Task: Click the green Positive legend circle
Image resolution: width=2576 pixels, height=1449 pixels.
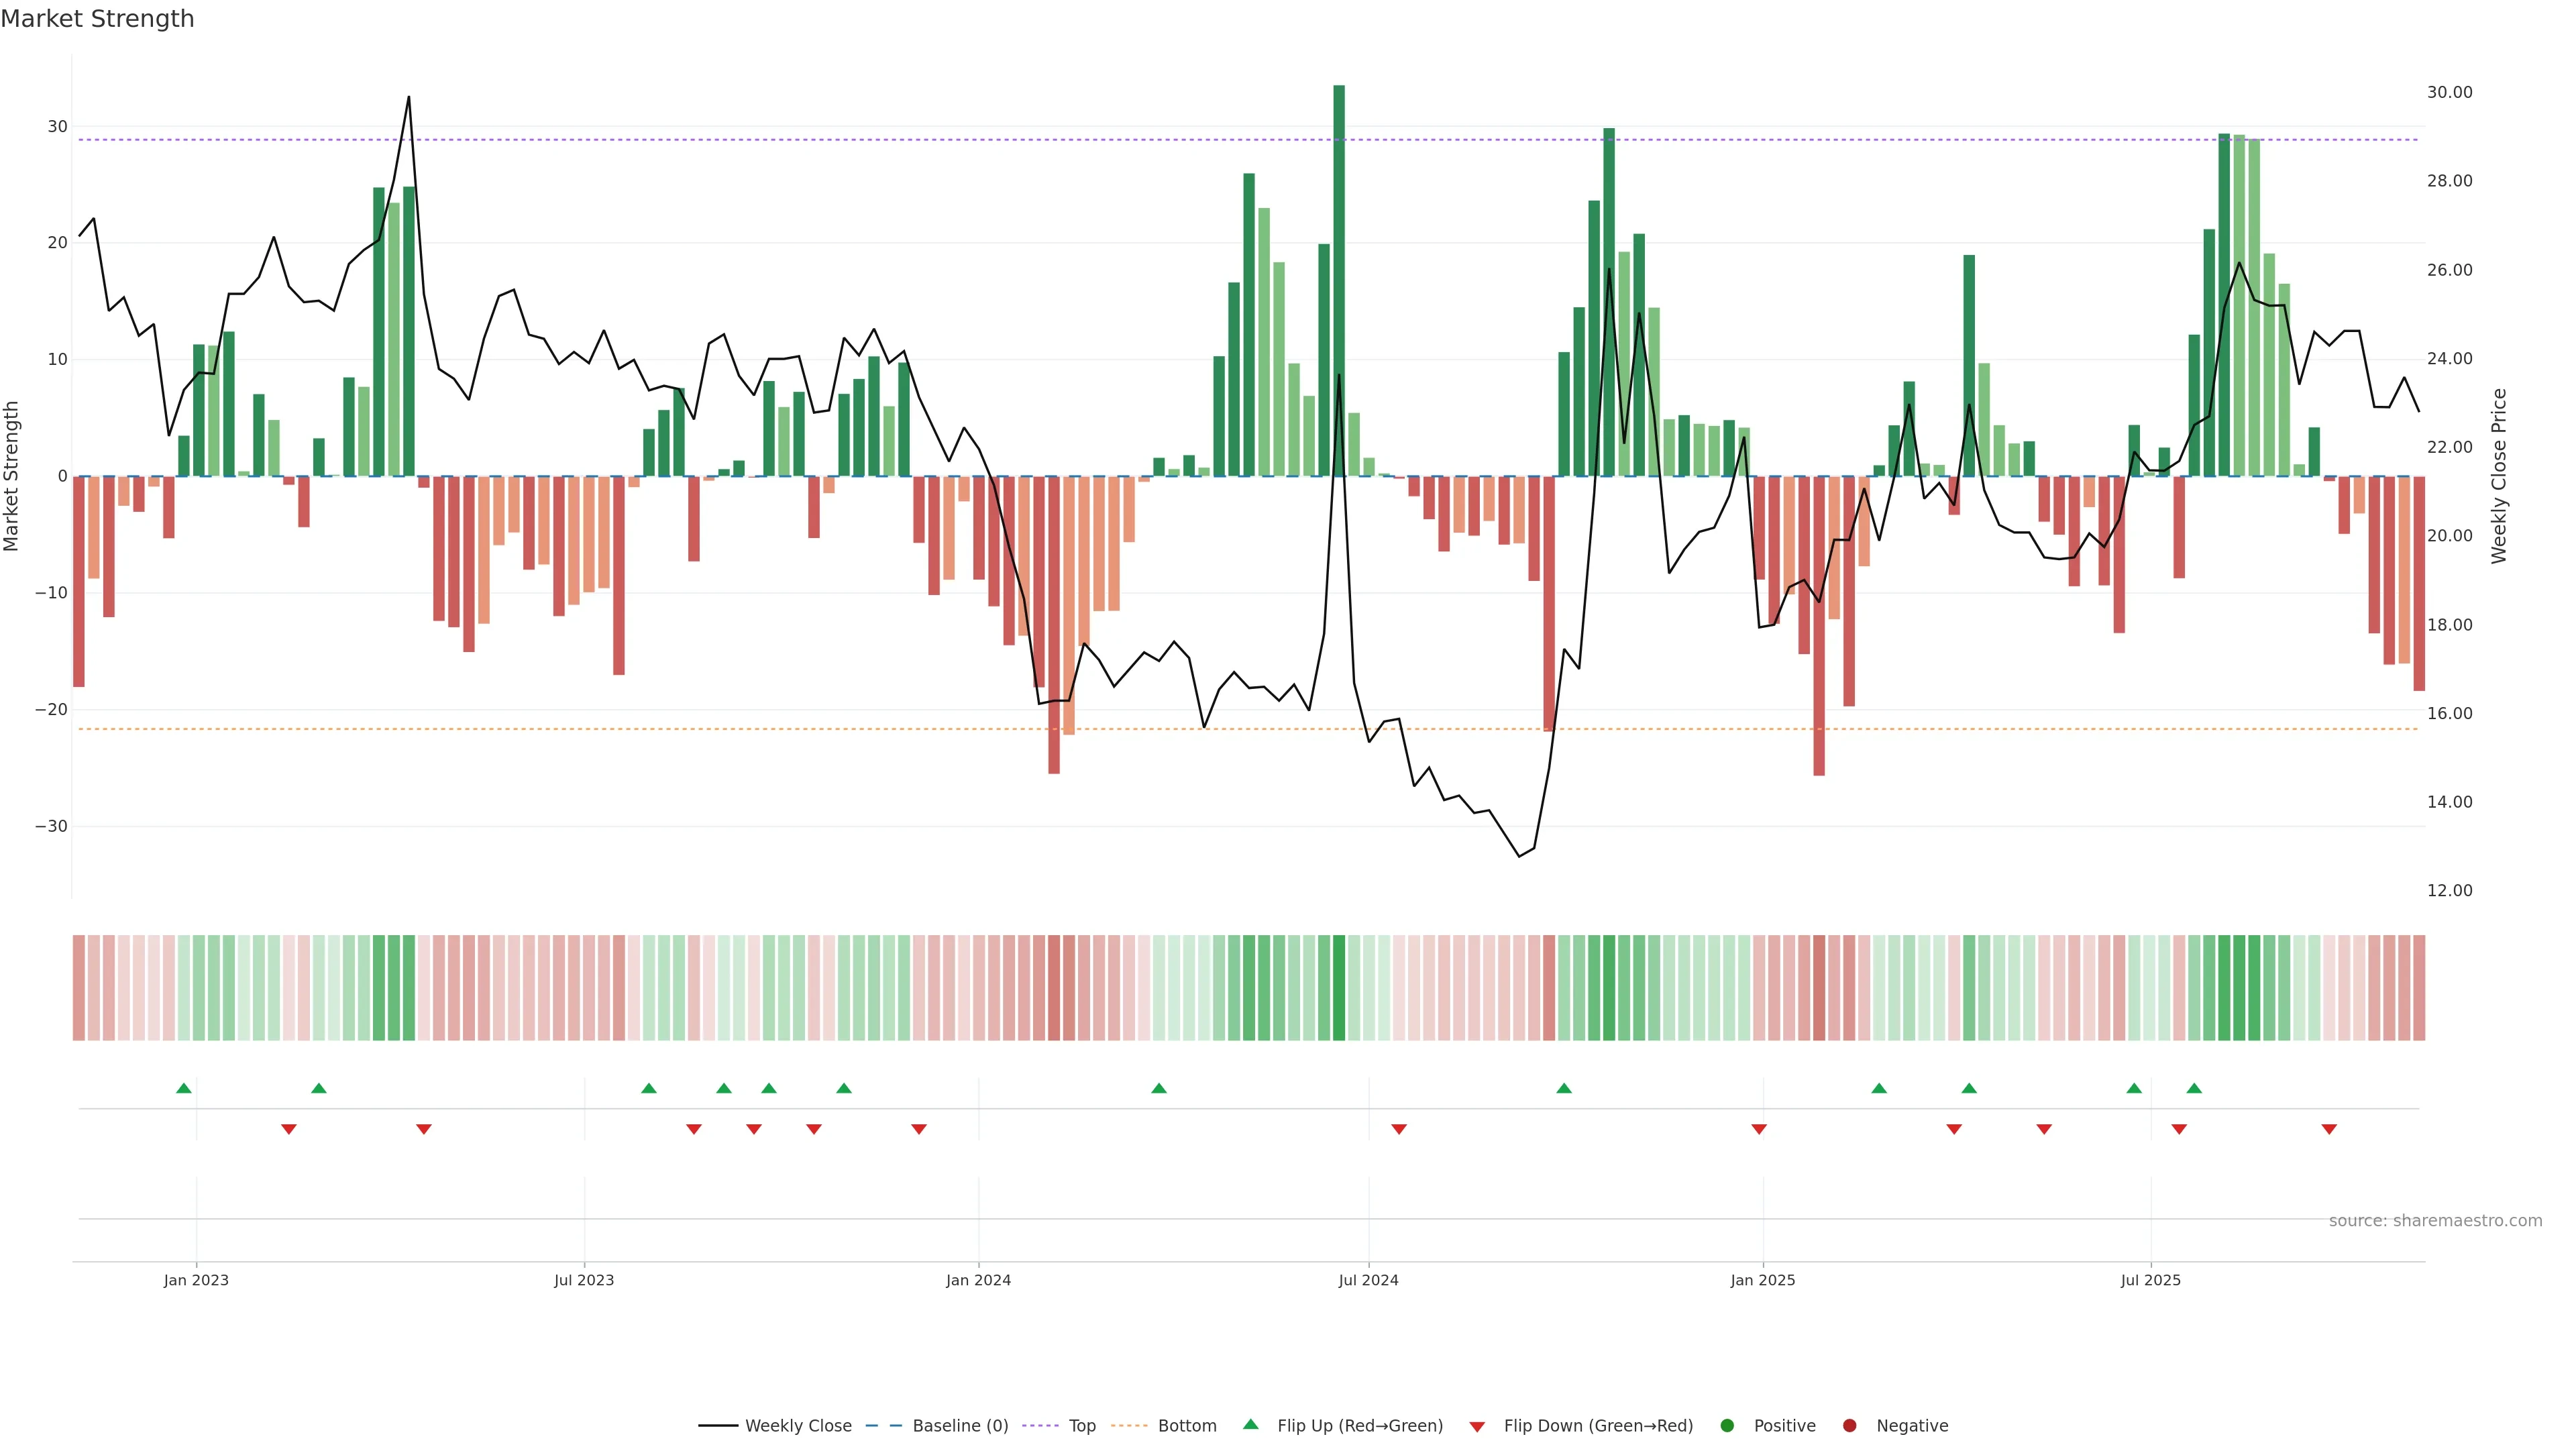Action: pyautogui.click(x=1727, y=1425)
